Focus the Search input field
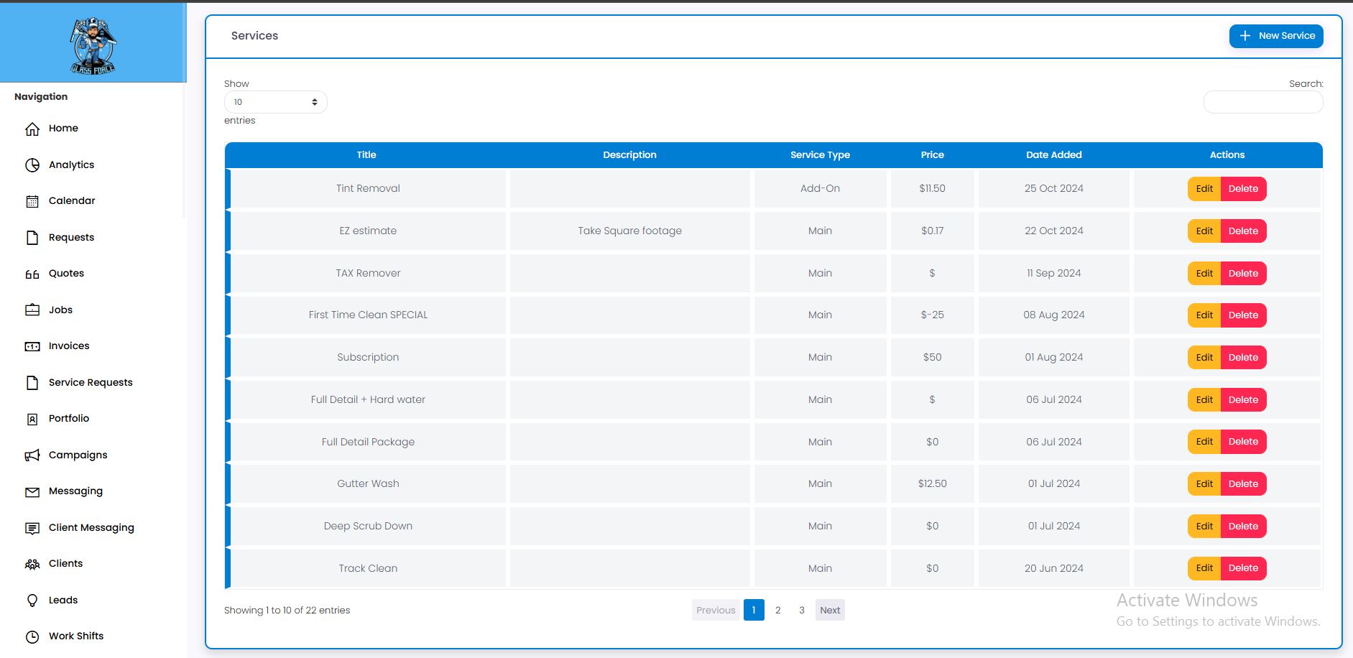Viewport: 1353px width, 658px height. tap(1262, 103)
